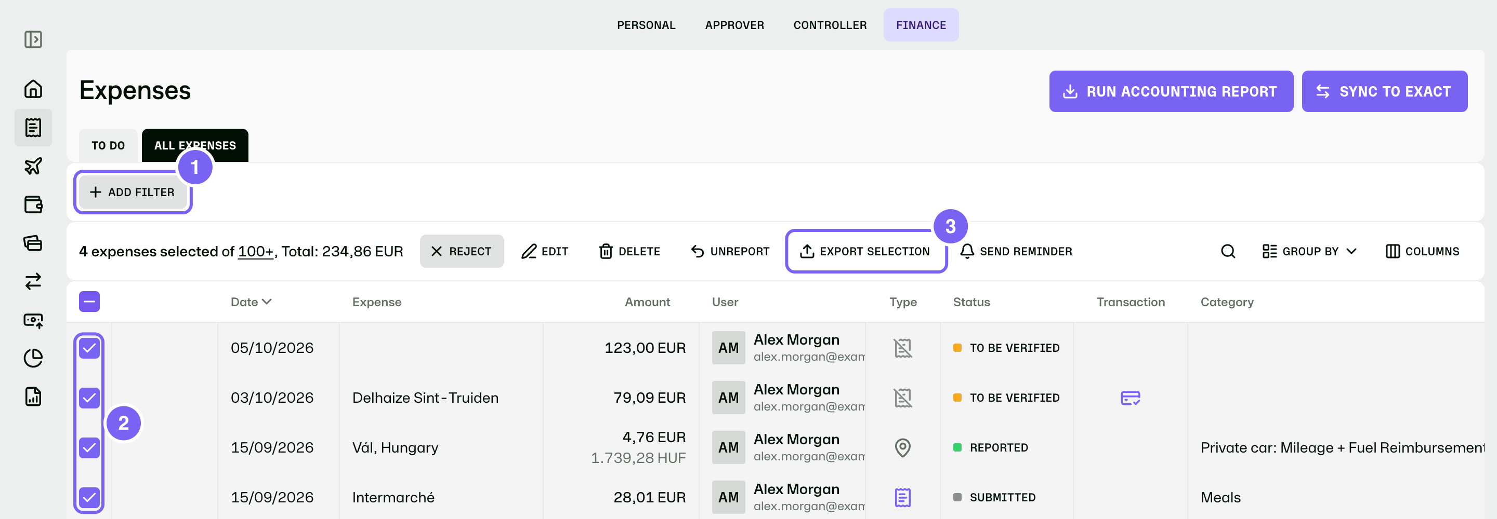Uncheck the Intermarché row checkbox
Image resolution: width=1497 pixels, height=519 pixels.
(89, 498)
